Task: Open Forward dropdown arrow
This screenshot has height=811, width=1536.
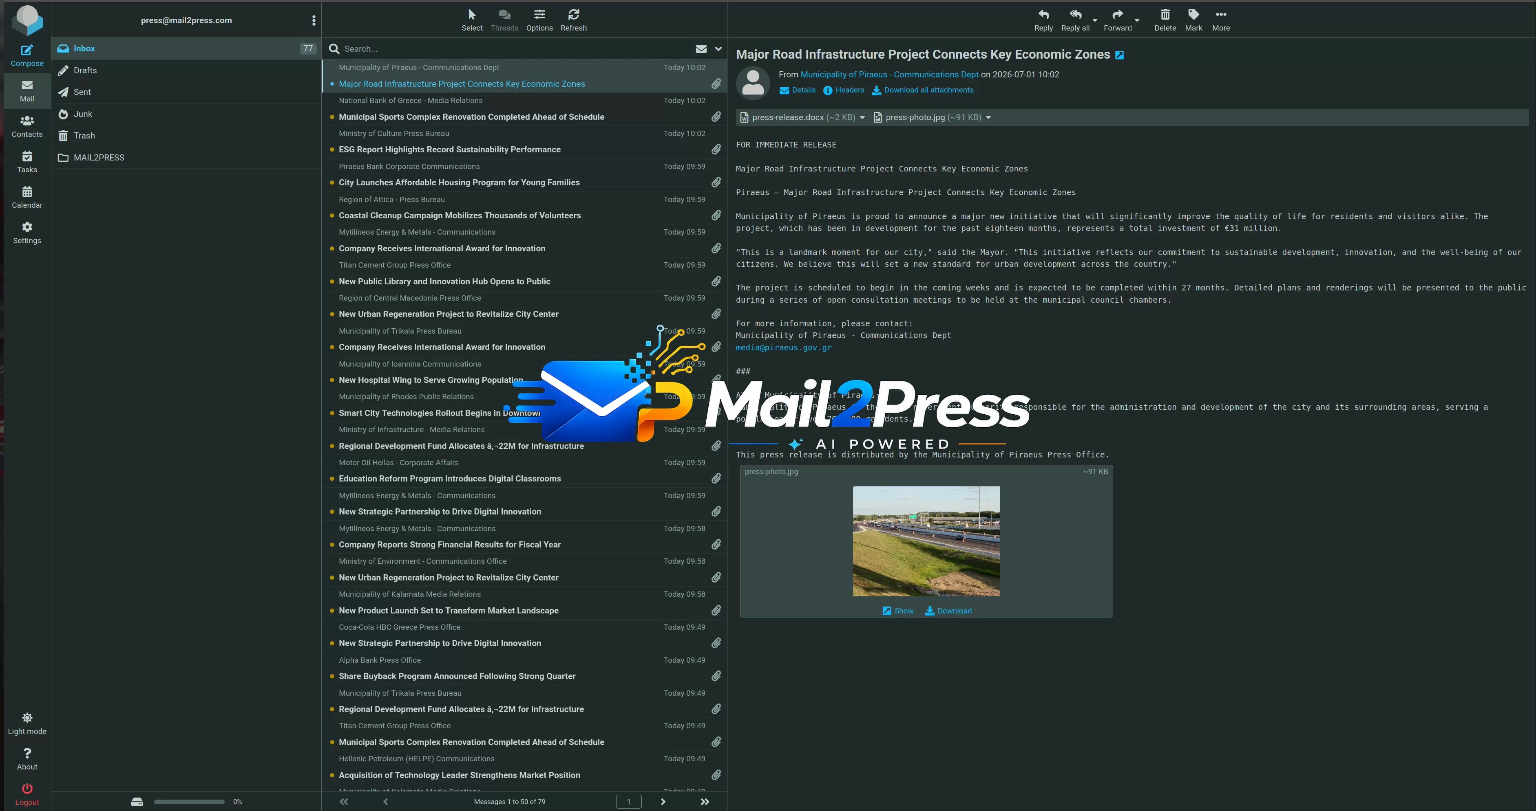Action: coord(1137,20)
